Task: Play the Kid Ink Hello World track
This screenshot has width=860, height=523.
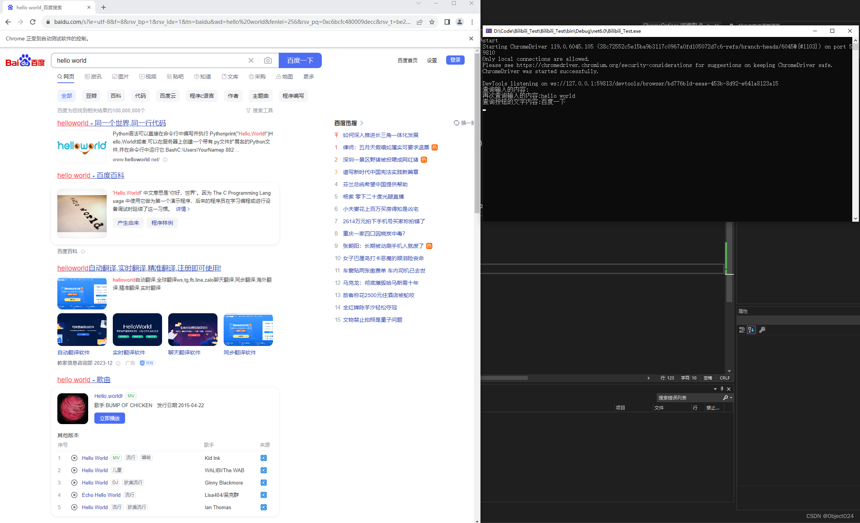Action: click(74, 458)
